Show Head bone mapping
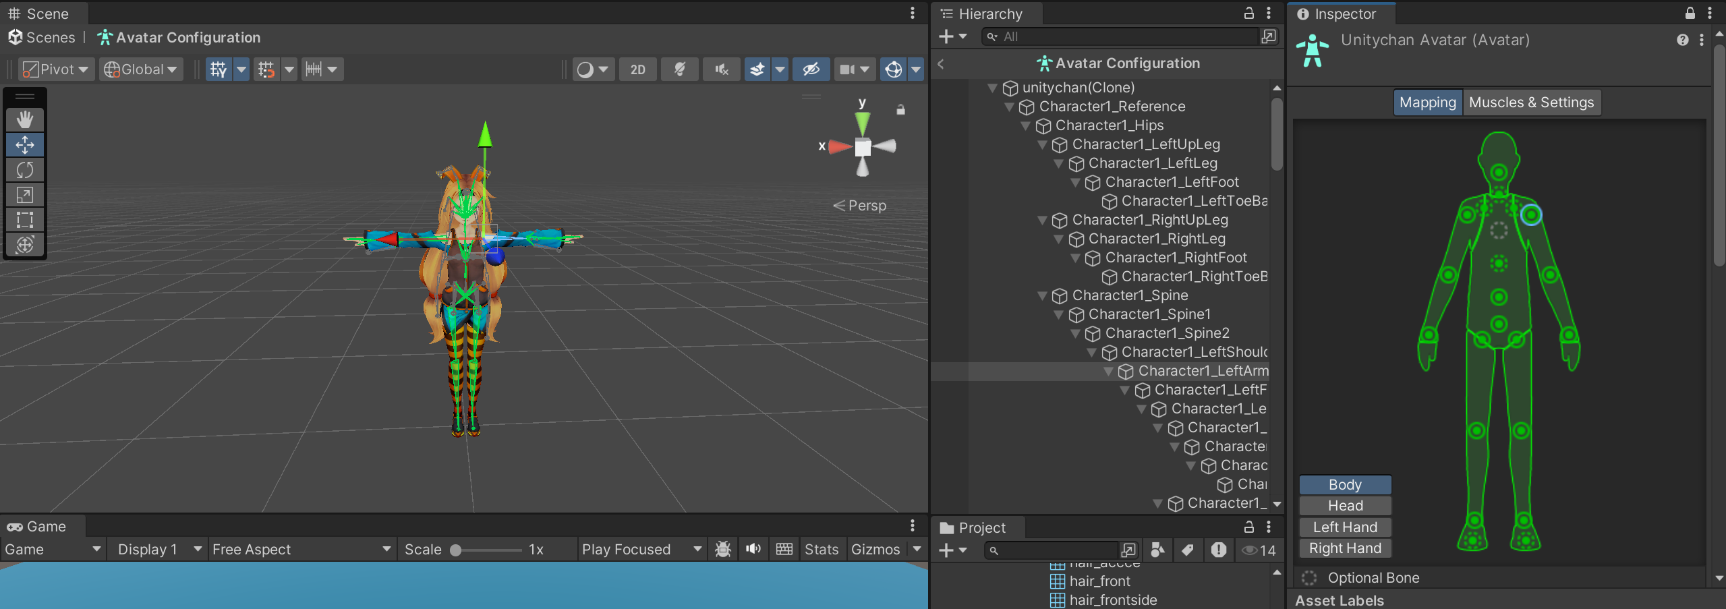 (1345, 506)
